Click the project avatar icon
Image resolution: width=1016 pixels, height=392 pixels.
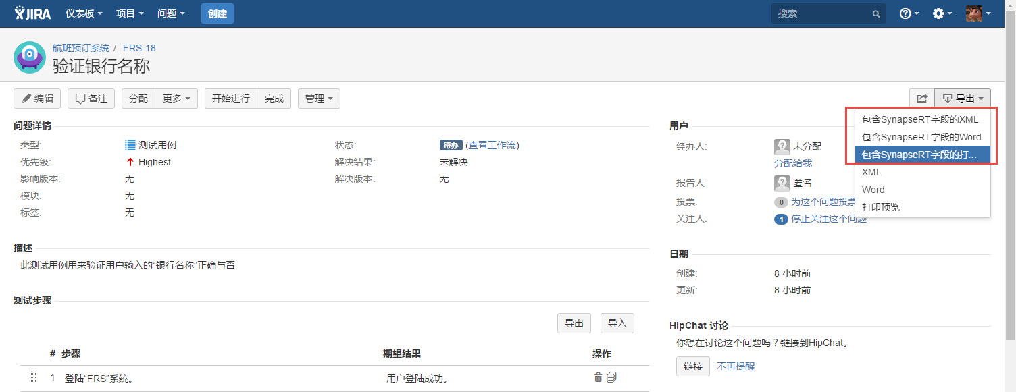pos(29,58)
